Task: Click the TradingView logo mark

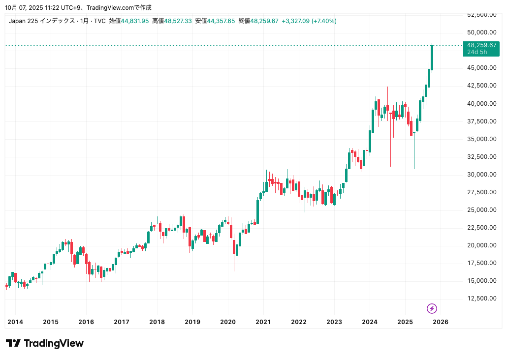Action: click(13, 343)
